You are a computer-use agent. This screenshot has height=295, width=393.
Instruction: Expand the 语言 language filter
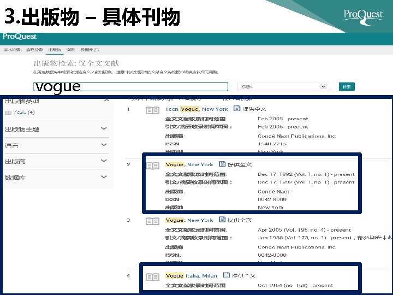(x=57, y=145)
